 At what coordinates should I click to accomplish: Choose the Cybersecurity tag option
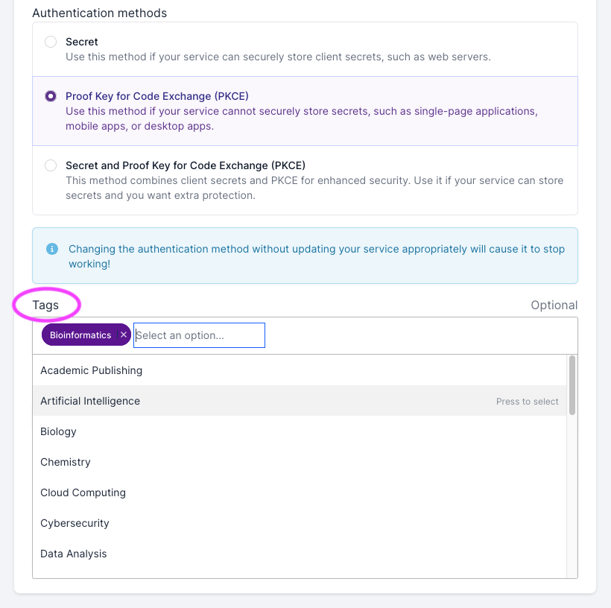(75, 523)
